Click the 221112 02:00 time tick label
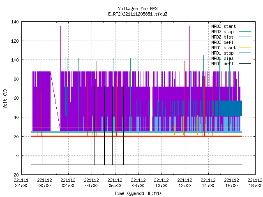263x197 pixels. [x=68, y=183]
